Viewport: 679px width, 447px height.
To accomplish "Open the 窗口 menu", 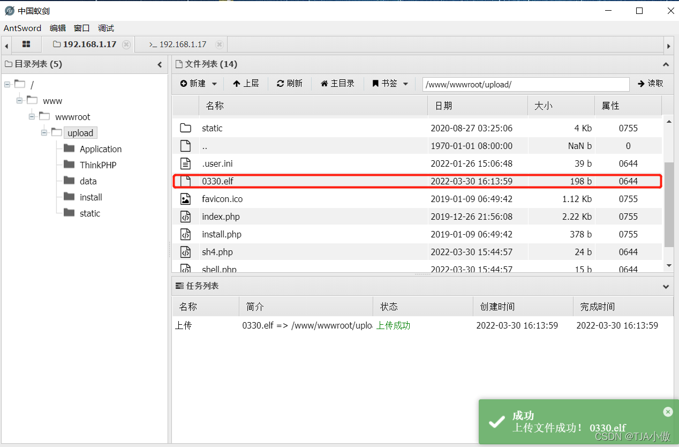I will (82, 28).
